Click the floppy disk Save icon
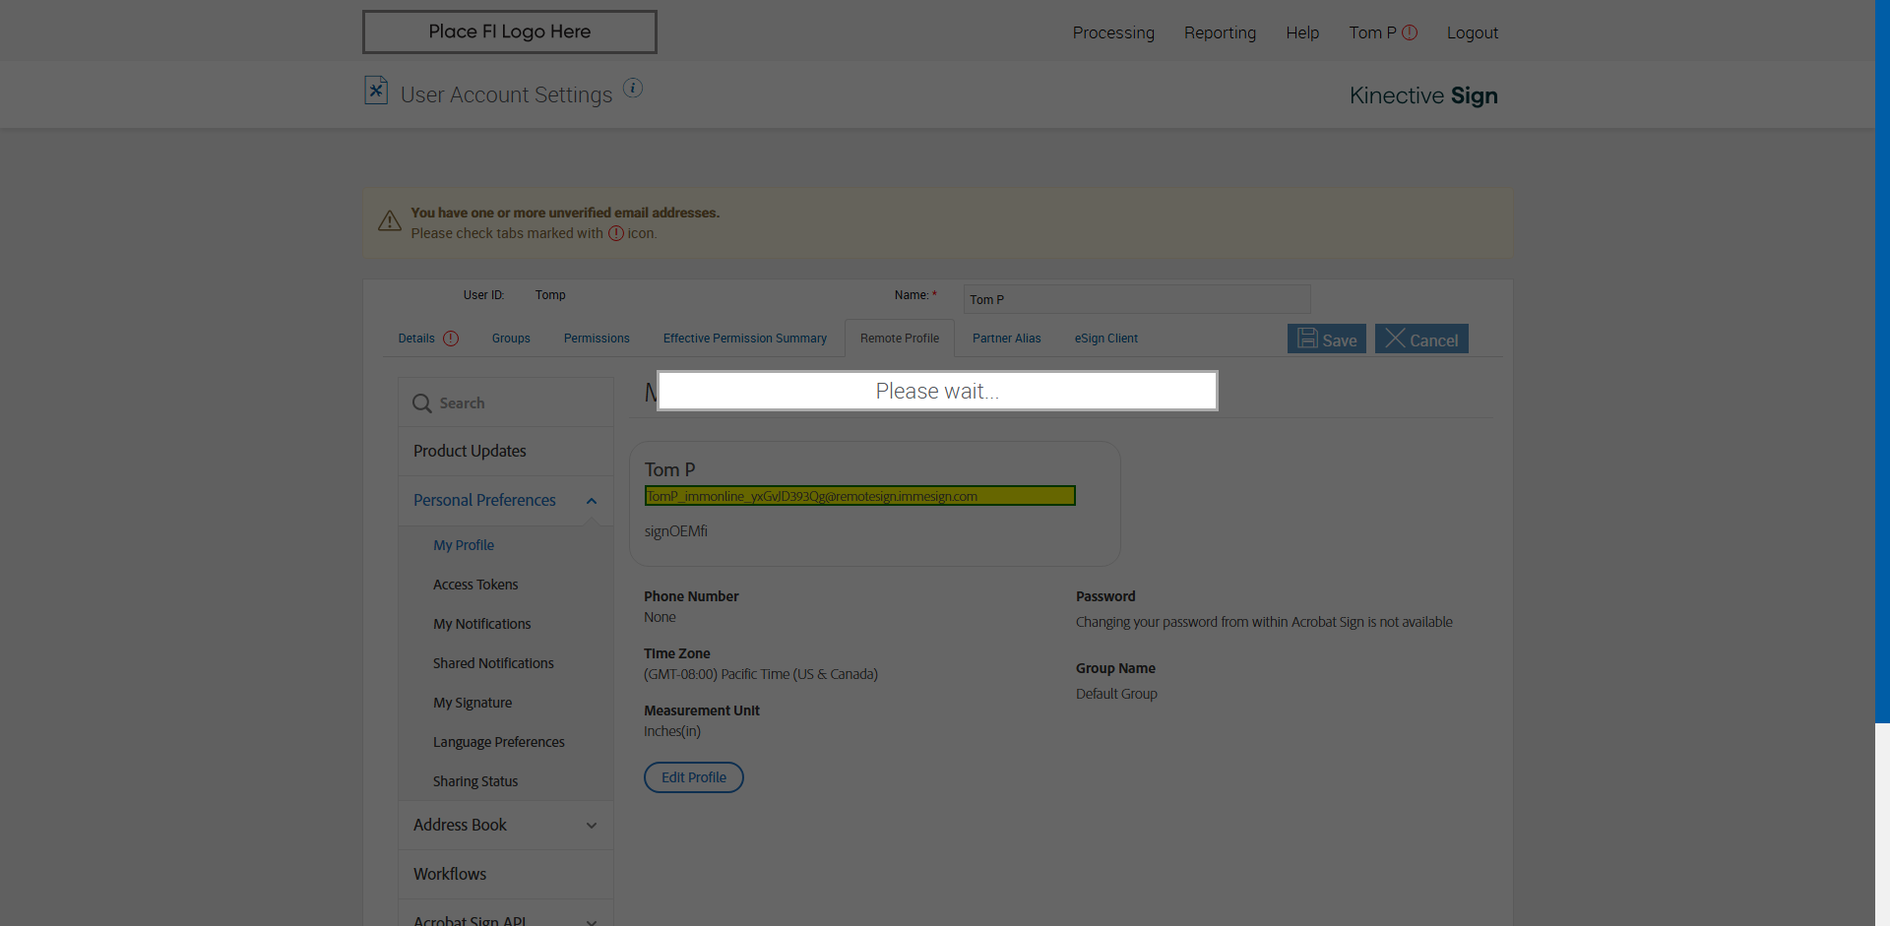The width and height of the screenshot is (1890, 926). 1307,339
